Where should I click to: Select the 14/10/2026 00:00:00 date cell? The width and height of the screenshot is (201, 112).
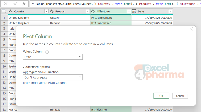tap(152, 18)
